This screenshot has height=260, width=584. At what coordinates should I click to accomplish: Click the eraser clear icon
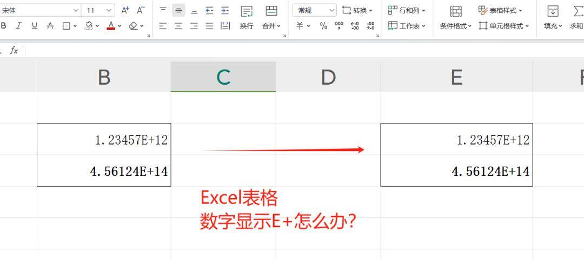(134, 26)
